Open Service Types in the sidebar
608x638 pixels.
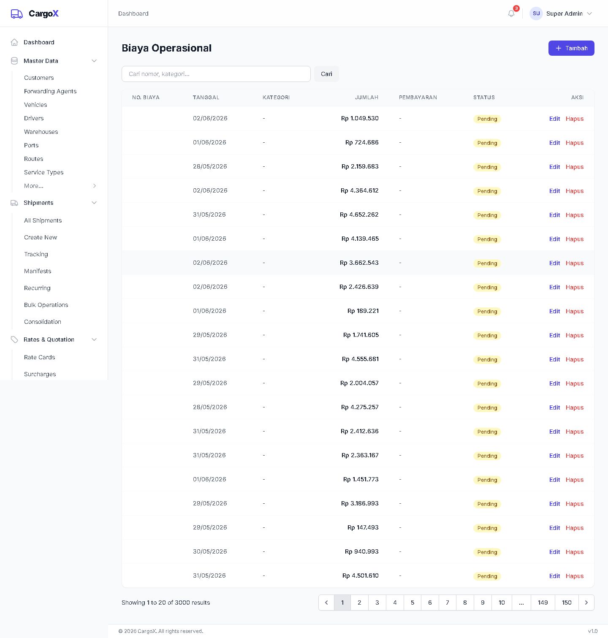44,172
